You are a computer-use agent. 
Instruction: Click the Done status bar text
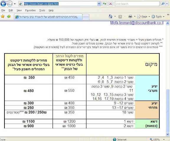[3, 140]
